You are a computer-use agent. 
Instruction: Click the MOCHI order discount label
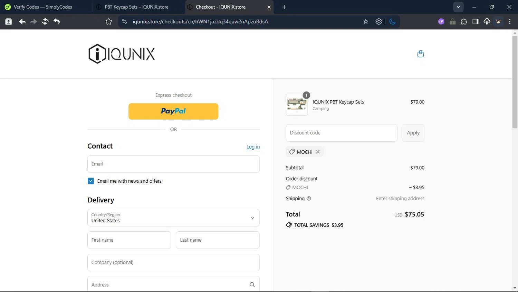click(297, 188)
